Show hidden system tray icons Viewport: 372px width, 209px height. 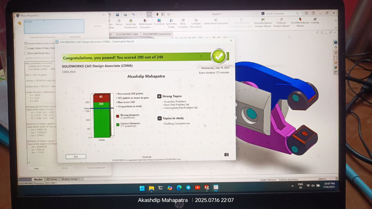click(292, 186)
